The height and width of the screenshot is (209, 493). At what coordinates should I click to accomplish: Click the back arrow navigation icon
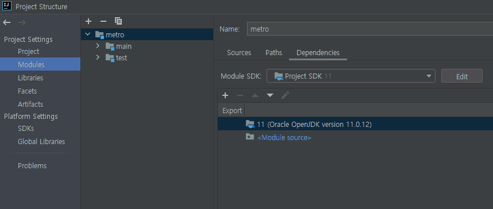pyautogui.click(x=6, y=22)
